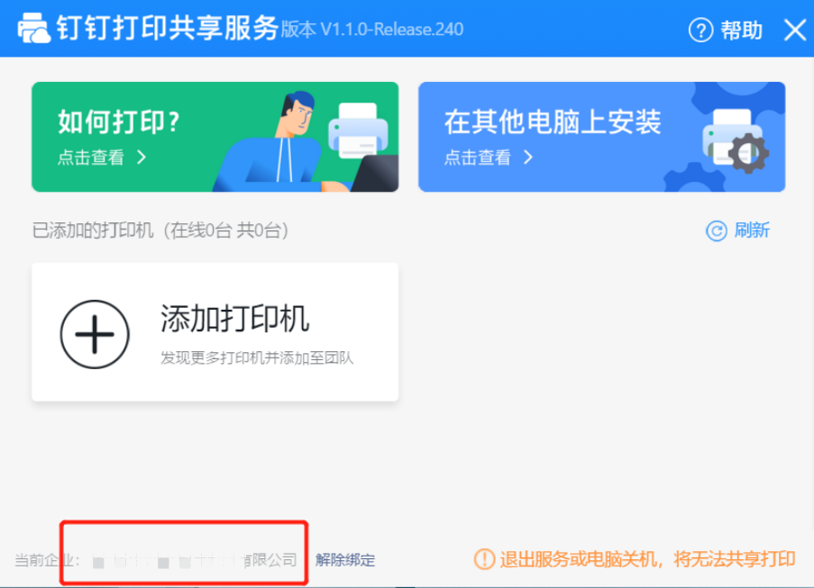This screenshot has width=814, height=588.
Task: Click the printer illustration on green banner
Action: click(x=358, y=131)
